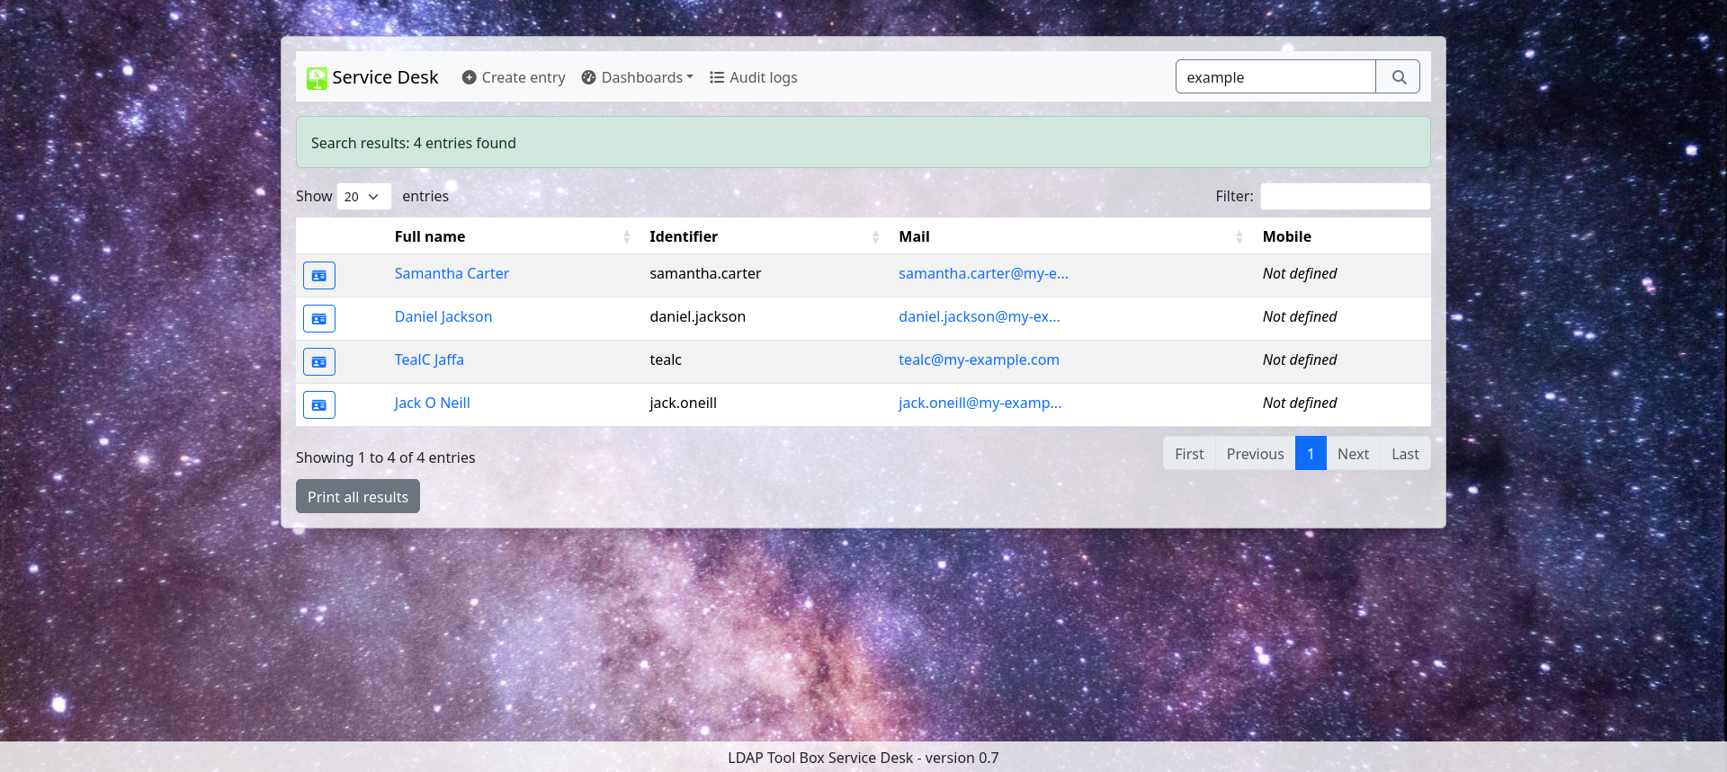1727x772 pixels.
Task: Click into the Filter text field
Action: (1345, 197)
